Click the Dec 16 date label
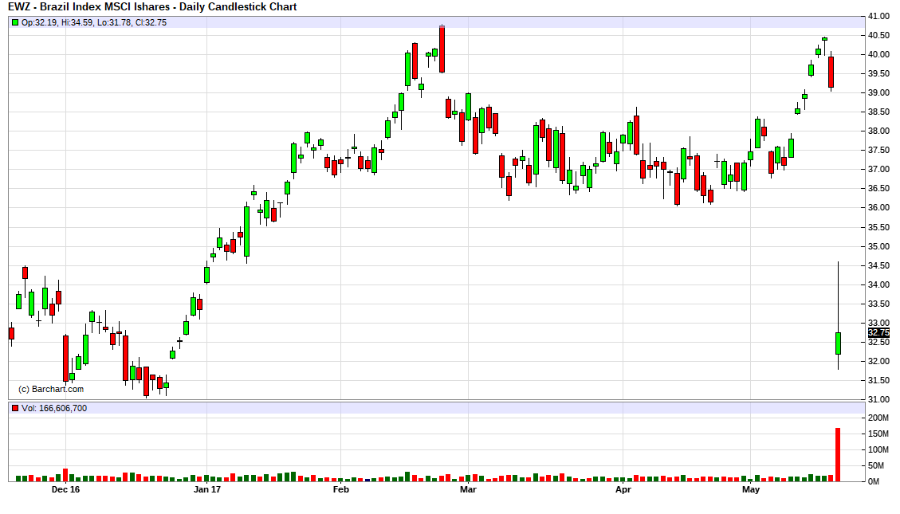The image size is (900, 514). [x=65, y=489]
